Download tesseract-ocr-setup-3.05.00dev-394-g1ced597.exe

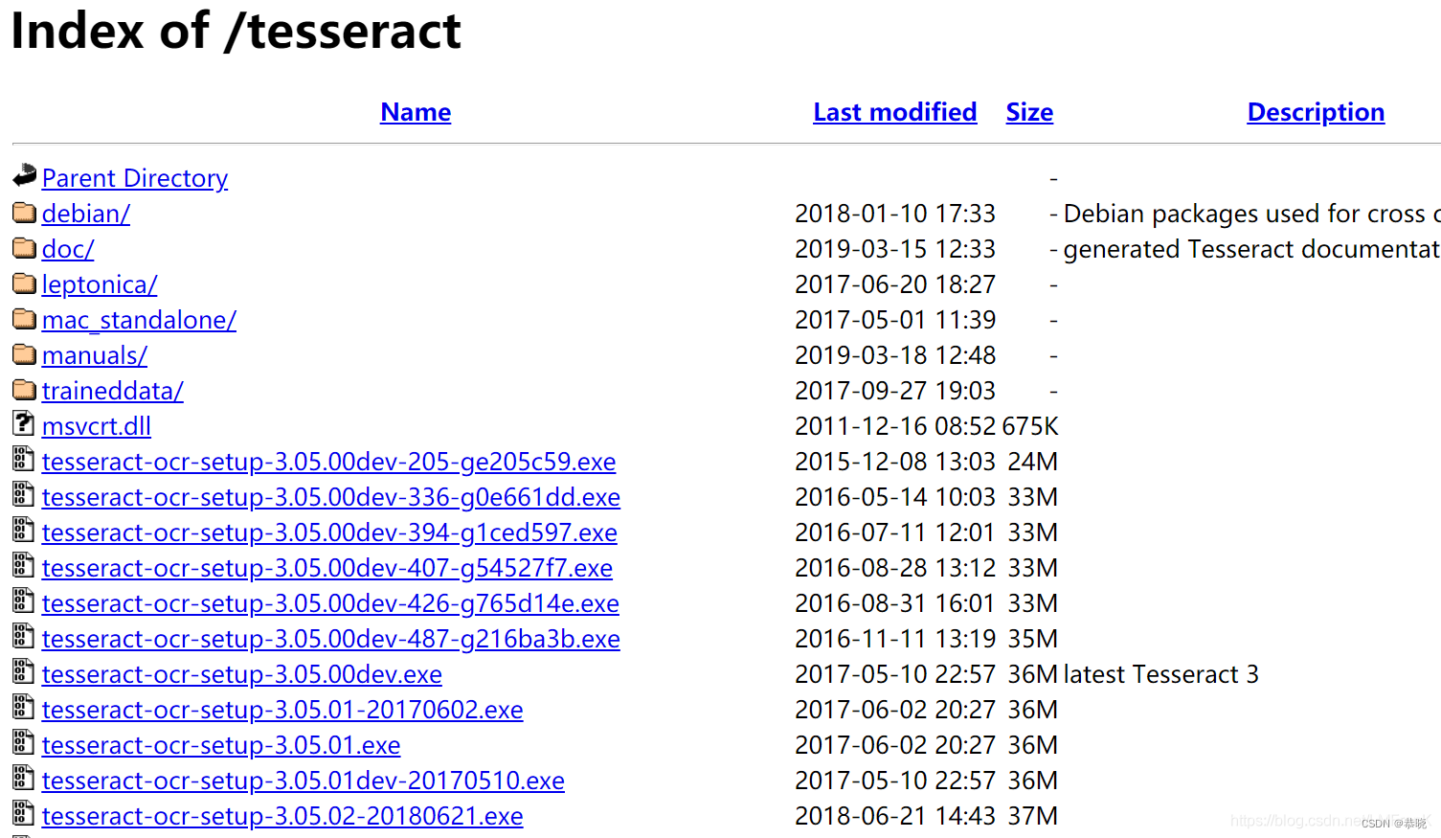(329, 532)
